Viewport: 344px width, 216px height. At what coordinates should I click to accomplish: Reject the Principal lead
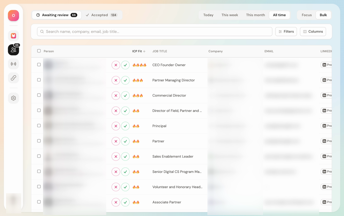pos(116,126)
